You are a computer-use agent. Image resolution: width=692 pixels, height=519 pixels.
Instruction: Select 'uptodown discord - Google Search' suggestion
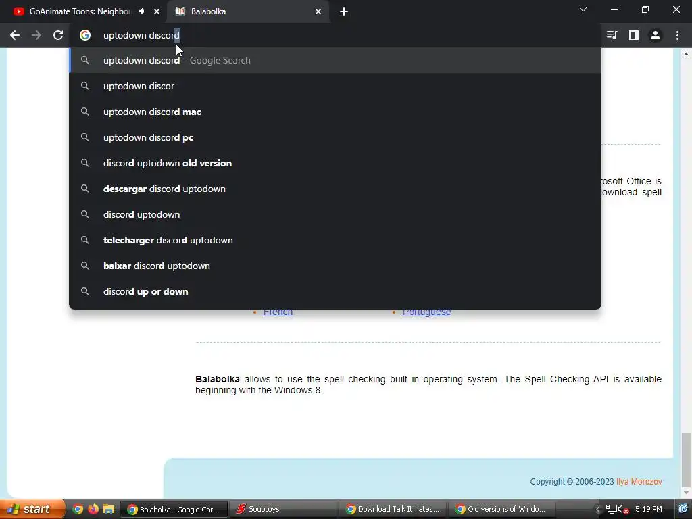pyautogui.click(x=335, y=60)
